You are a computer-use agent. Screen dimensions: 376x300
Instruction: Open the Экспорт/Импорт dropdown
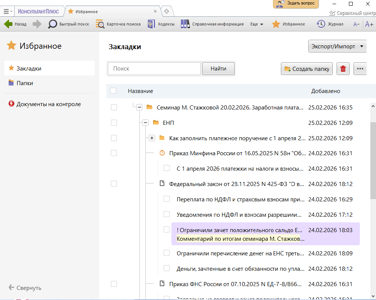point(337,46)
